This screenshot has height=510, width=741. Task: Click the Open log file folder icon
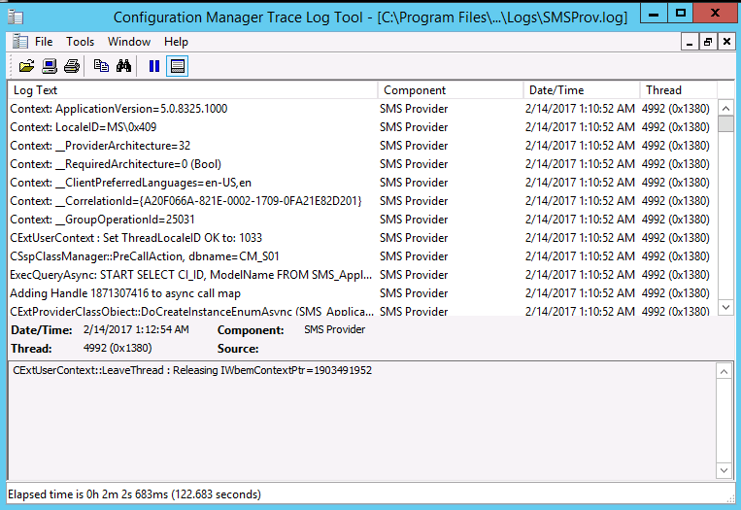[26, 66]
